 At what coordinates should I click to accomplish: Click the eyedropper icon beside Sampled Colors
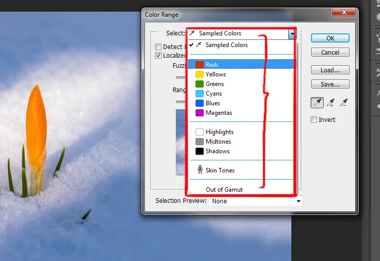[192, 33]
